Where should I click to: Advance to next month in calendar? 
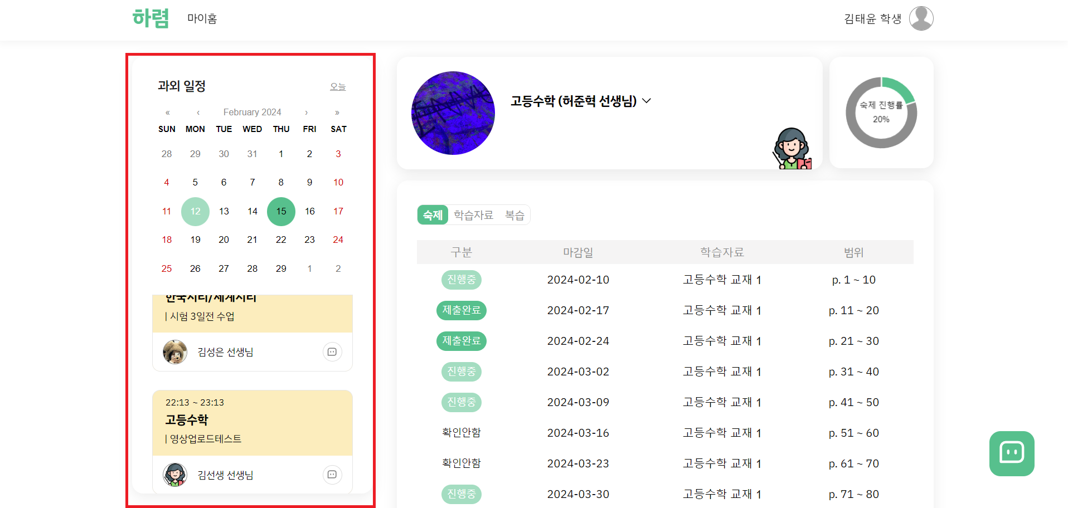[x=306, y=113]
